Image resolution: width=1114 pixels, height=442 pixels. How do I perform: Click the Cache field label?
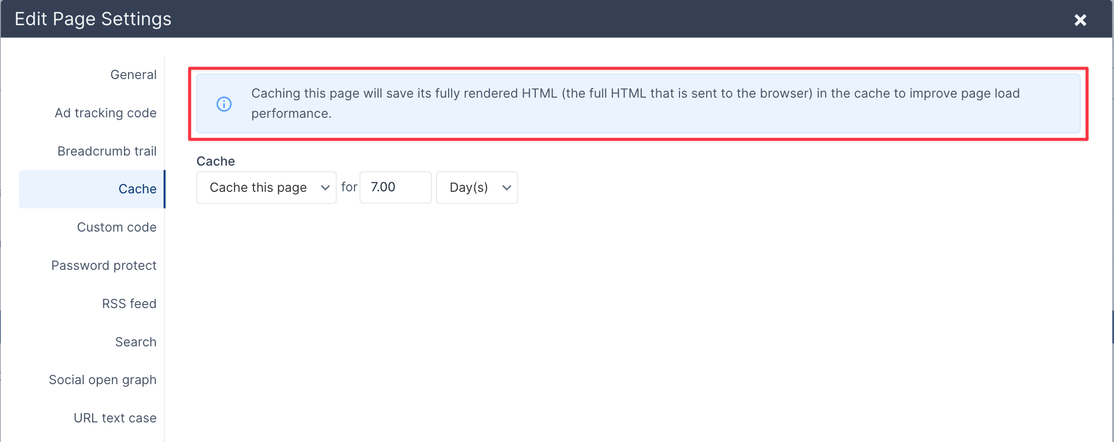(x=216, y=161)
